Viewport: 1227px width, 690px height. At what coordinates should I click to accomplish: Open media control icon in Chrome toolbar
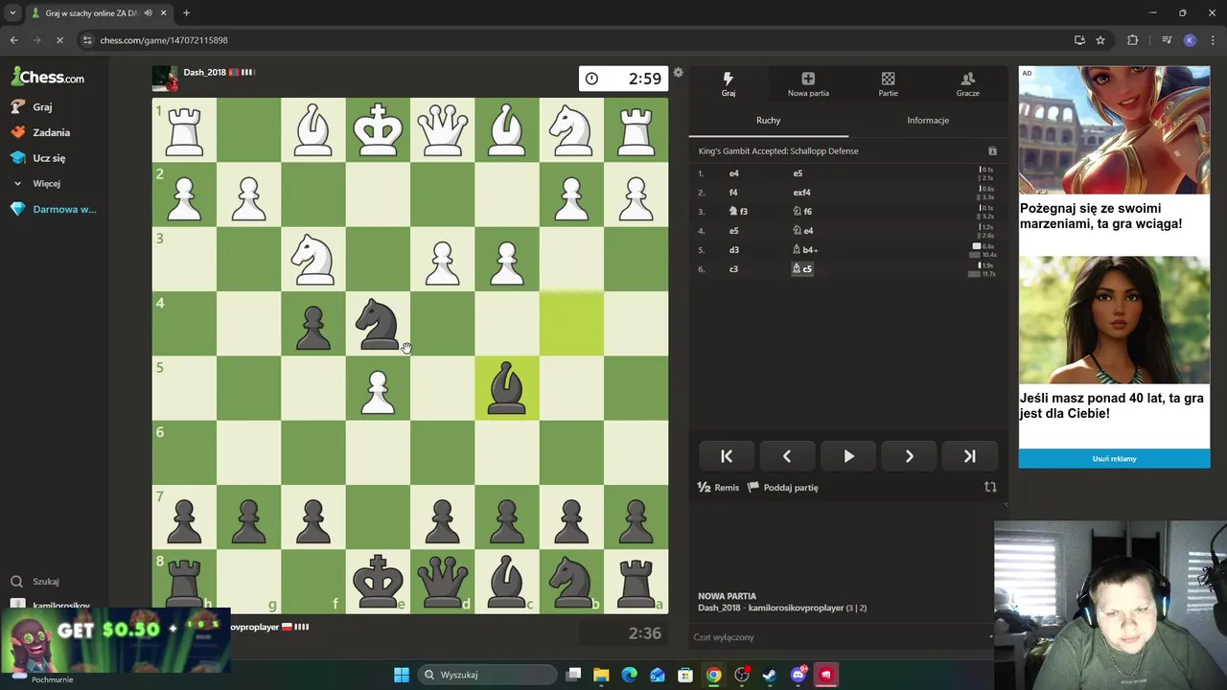coord(1166,40)
